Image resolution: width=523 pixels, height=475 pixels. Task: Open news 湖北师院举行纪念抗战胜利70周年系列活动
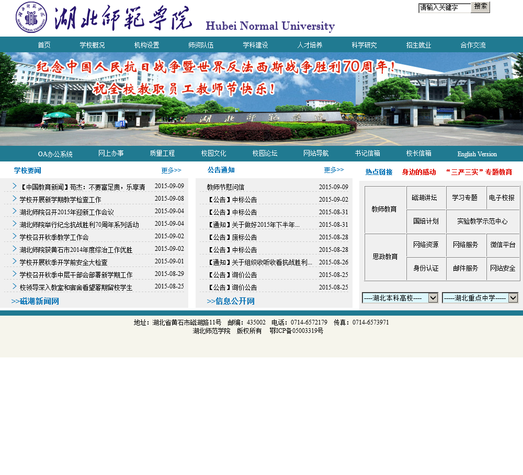79,225
